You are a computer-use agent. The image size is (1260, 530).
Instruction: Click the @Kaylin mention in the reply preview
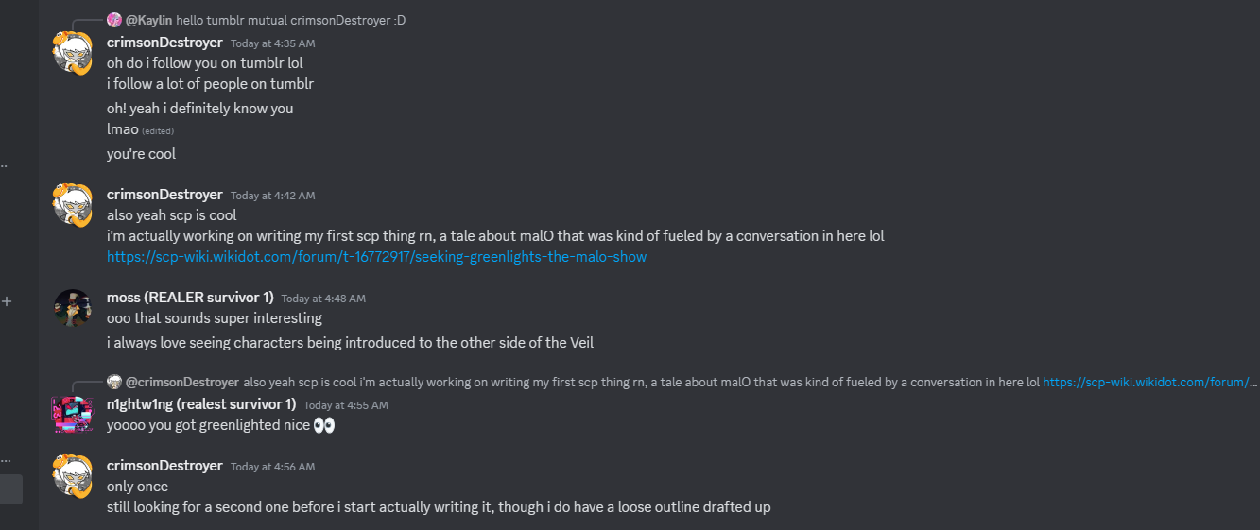(148, 20)
